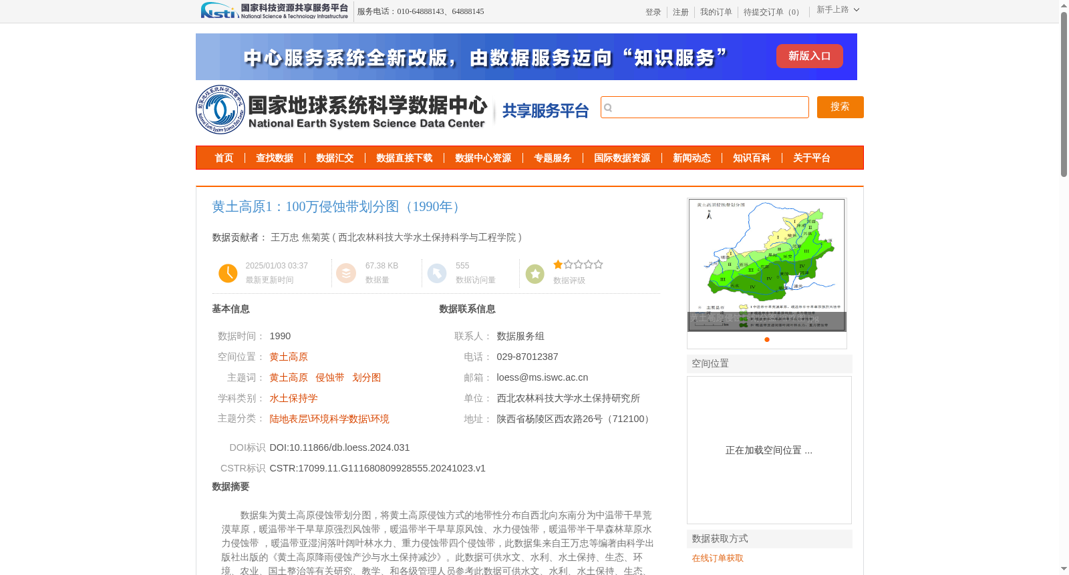Click the orange 搜索 button
The width and height of the screenshot is (1069, 575).
(x=840, y=107)
